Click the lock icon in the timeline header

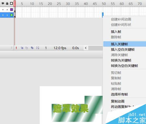click(x=7, y=4)
